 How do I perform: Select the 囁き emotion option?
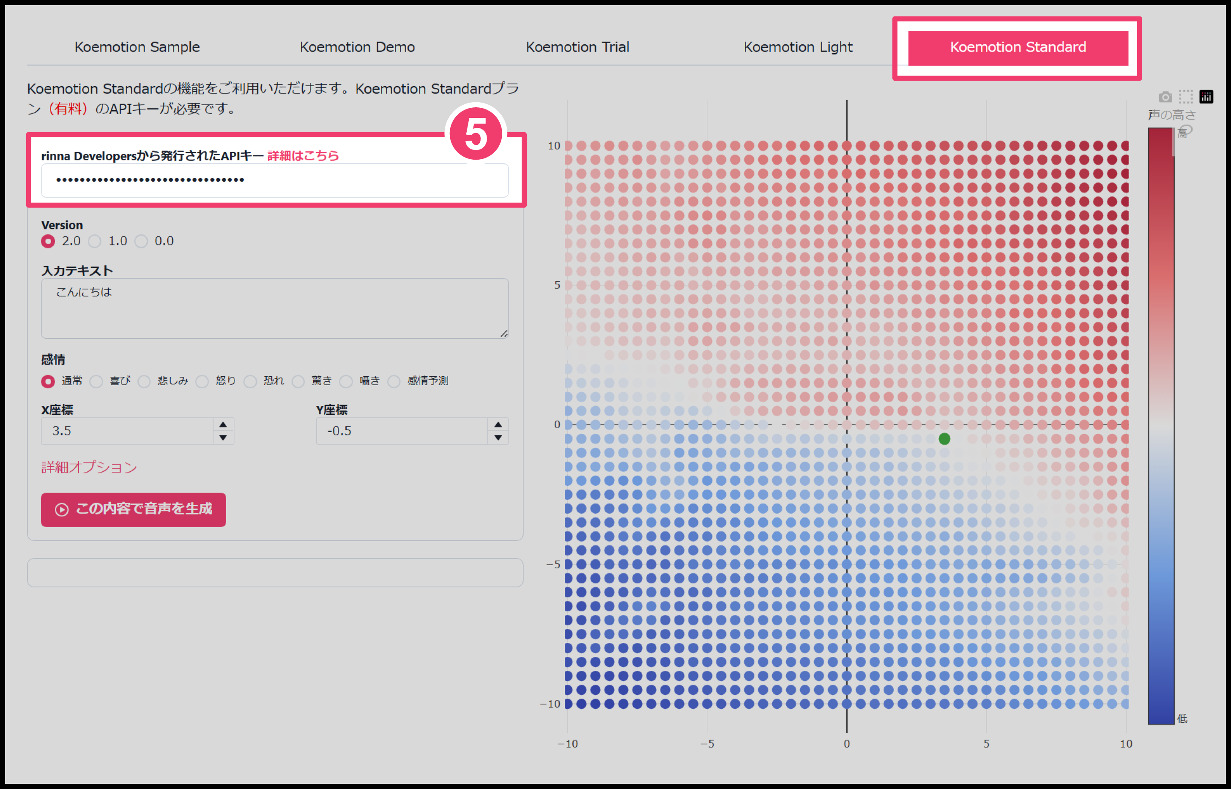[347, 381]
